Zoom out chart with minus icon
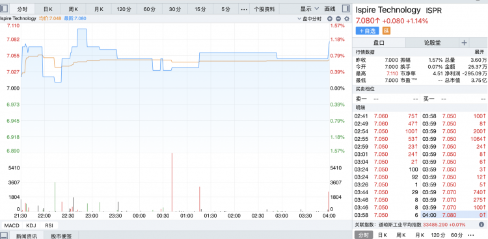This screenshot has width=488, height=239. (338, 19)
